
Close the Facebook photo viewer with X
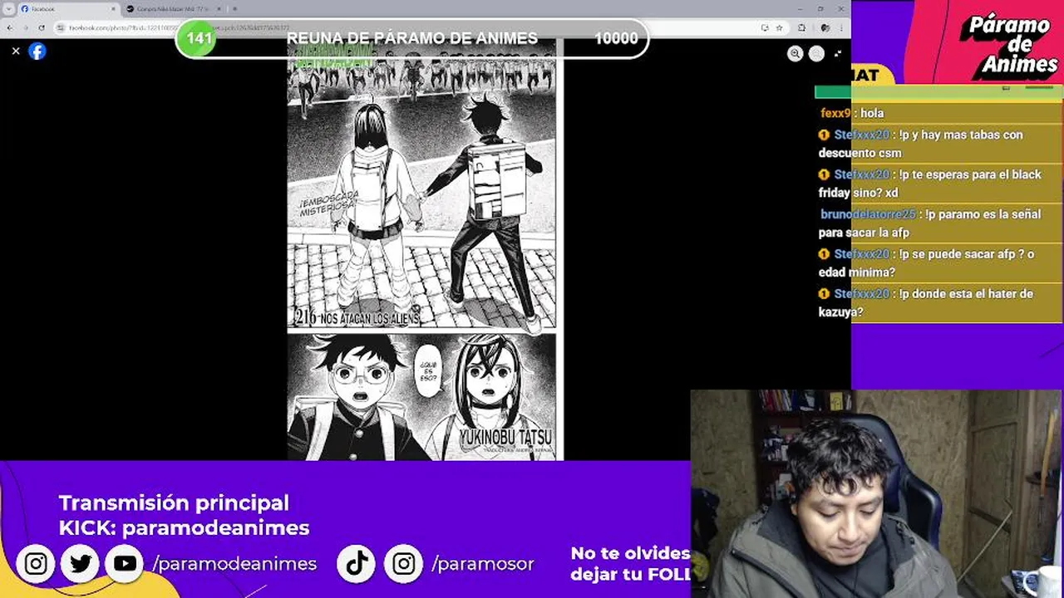16,51
